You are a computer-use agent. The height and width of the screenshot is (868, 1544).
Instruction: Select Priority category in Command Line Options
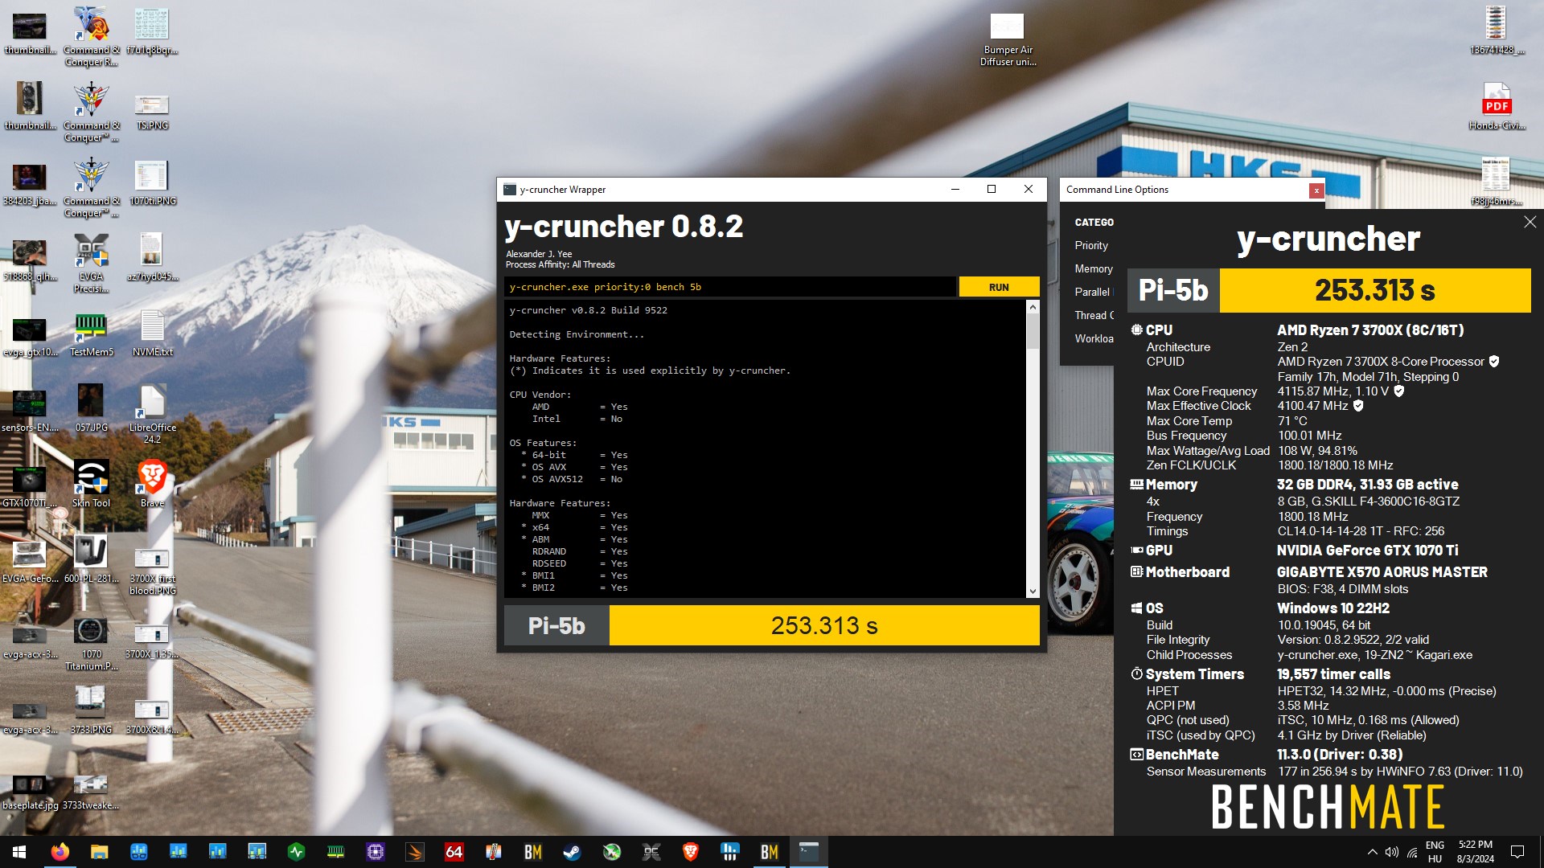click(1091, 245)
